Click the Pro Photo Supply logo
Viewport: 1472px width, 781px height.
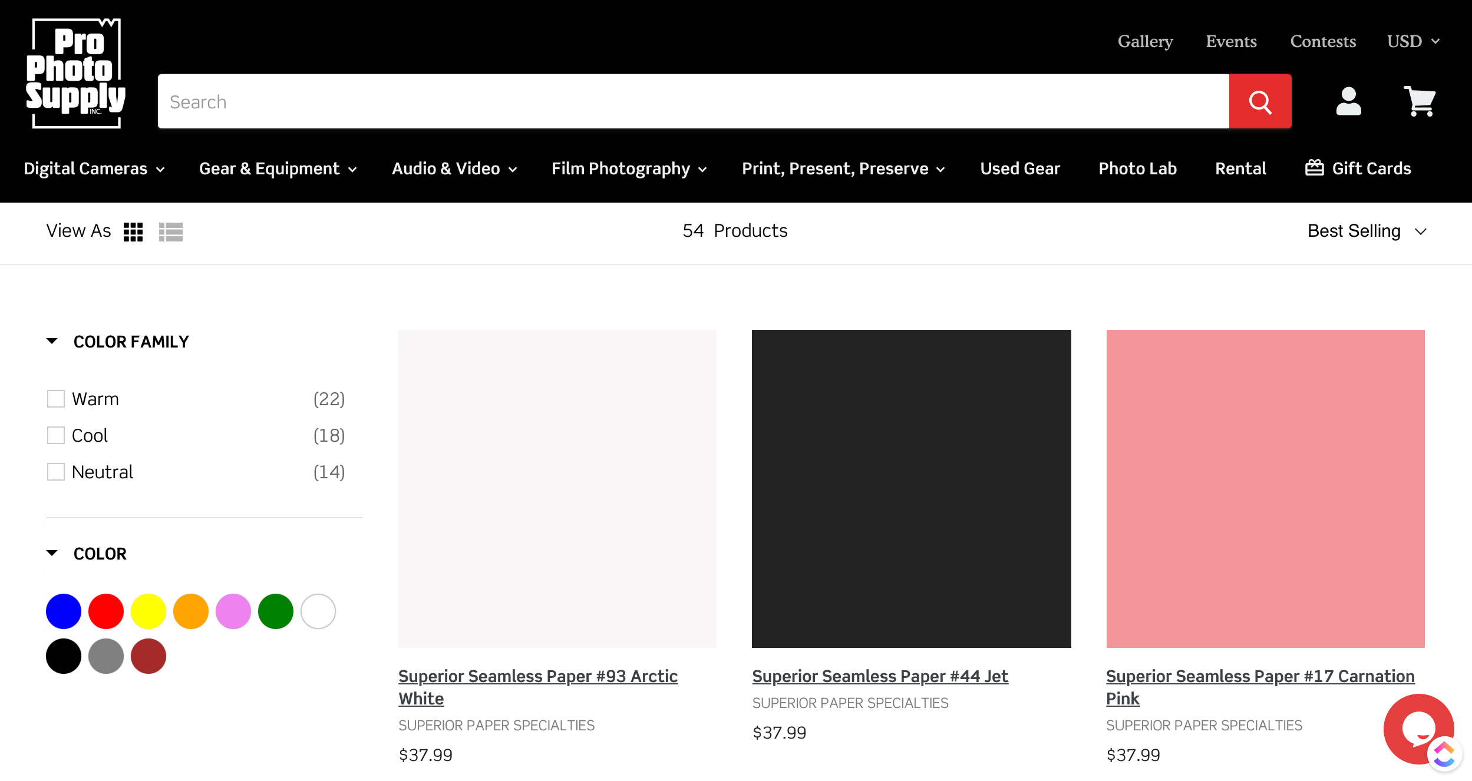pos(75,73)
